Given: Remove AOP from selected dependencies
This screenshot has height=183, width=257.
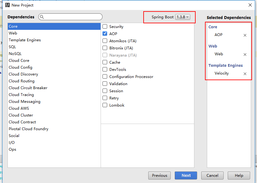Looking at the screenshot, I should tap(245, 35).
